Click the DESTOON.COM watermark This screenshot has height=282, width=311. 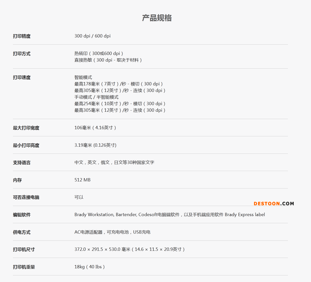coord(274,203)
